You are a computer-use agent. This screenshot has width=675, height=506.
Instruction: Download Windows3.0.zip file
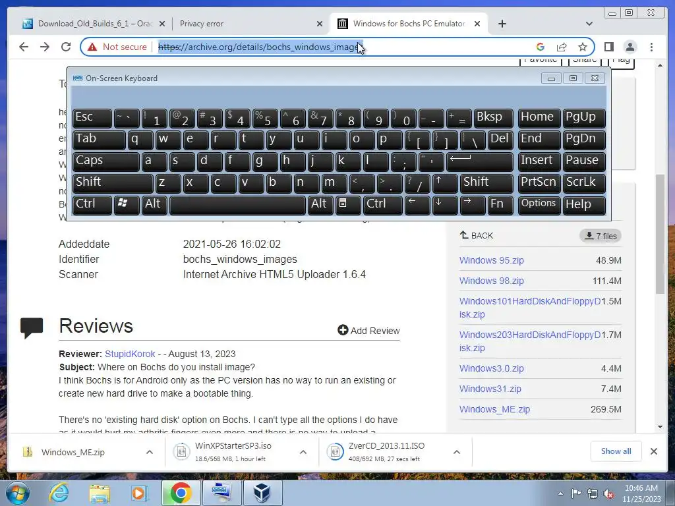pyautogui.click(x=491, y=368)
